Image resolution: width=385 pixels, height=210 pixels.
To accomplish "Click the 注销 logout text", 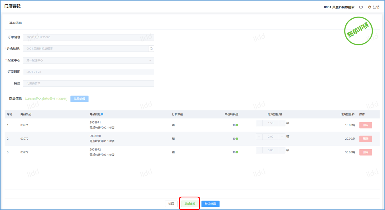I will click(x=376, y=7).
